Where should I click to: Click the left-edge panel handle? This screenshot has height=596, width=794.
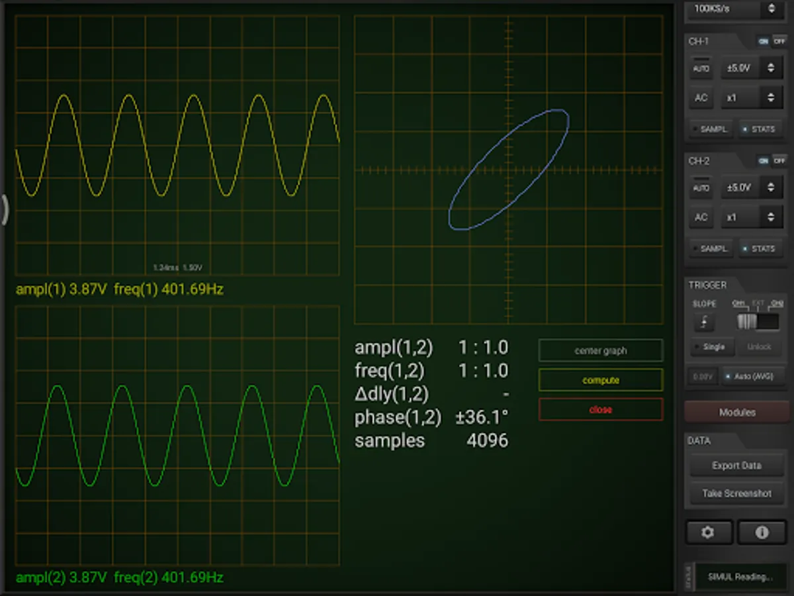4,209
